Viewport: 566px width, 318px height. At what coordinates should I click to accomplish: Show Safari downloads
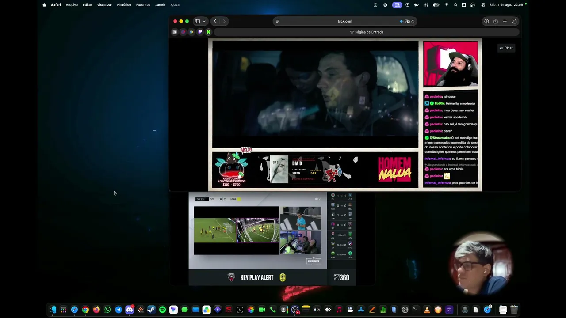pos(486,21)
